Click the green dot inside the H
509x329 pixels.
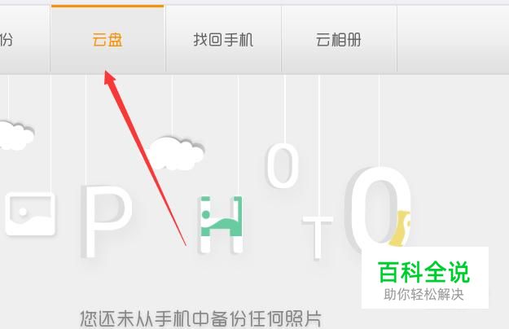click(x=205, y=214)
